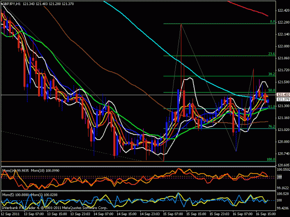Viewport: 290px width, 217px height.
Task: Click the Fibonacci 61.8 level label
Action: [x=272, y=106]
